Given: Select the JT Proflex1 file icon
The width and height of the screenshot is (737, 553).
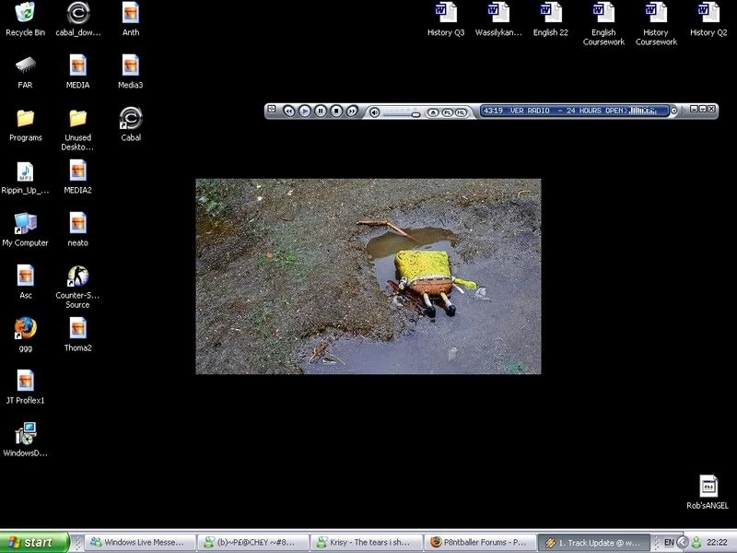Looking at the screenshot, I should (26, 387).
